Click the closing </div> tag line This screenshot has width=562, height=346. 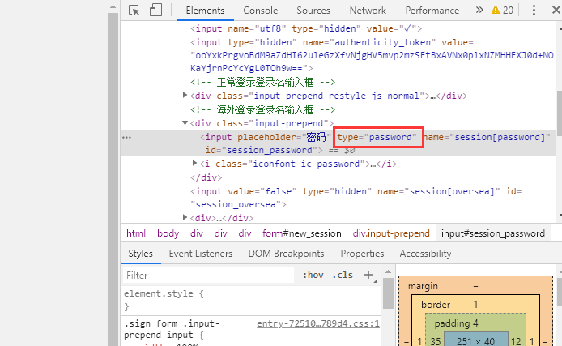pyautogui.click(x=206, y=177)
